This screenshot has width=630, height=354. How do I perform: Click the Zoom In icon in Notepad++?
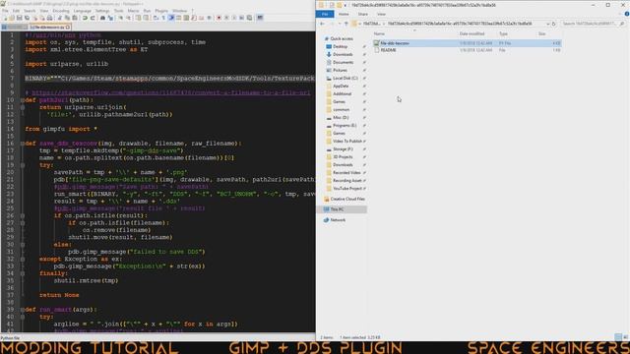tap(120, 18)
